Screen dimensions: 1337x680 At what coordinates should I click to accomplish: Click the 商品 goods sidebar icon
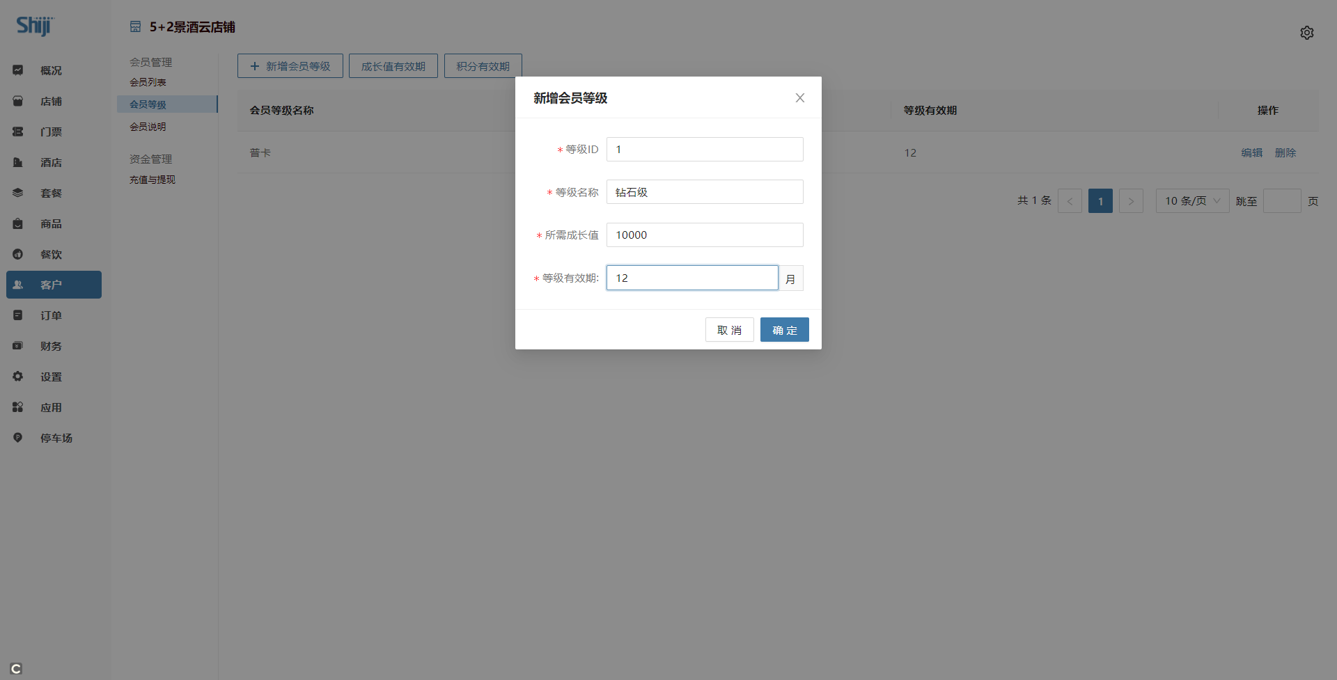(x=18, y=223)
